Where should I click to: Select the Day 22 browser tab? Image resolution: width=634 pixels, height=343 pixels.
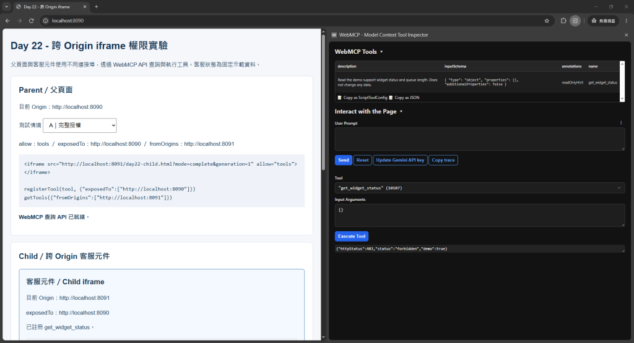(51, 7)
